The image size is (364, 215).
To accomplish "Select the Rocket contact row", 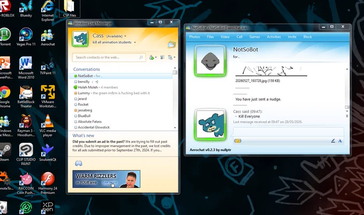I will 121,105.
